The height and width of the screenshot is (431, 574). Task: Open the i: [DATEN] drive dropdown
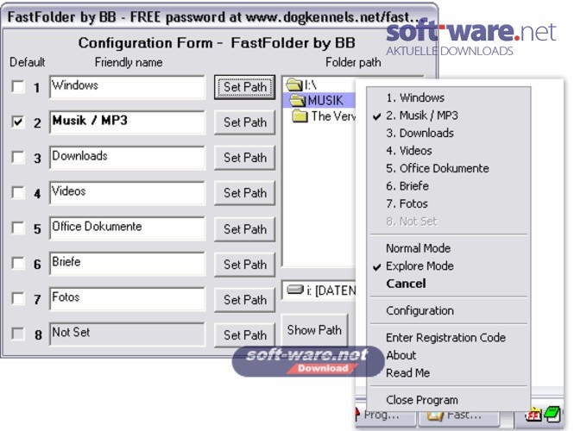tap(319, 290)
